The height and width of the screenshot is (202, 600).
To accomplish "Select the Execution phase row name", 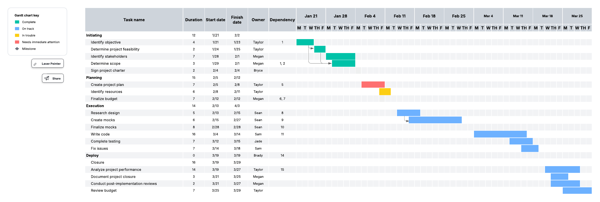I will (95, 106).
